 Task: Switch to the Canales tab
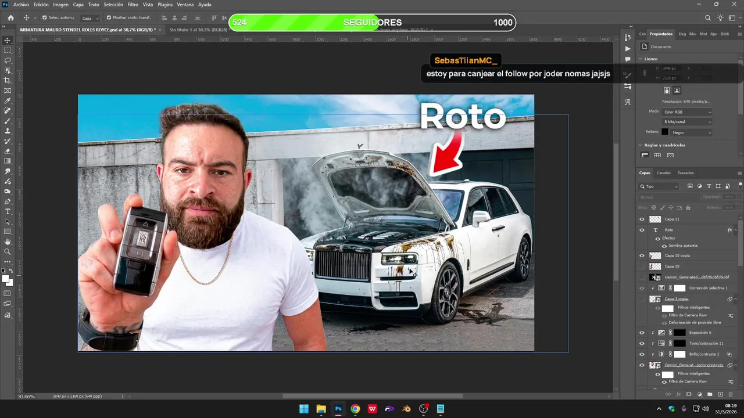pyautogui.click(x=663, y=173)
